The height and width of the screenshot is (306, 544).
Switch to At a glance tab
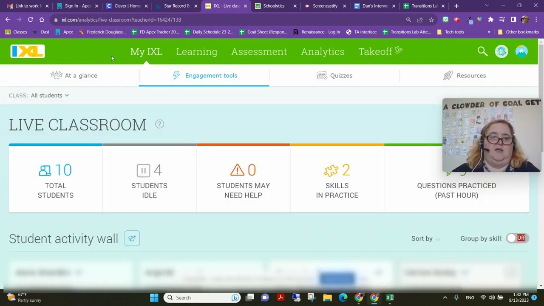click(74, 75)
